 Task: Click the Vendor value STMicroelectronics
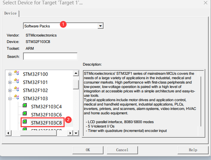[41, 35]
